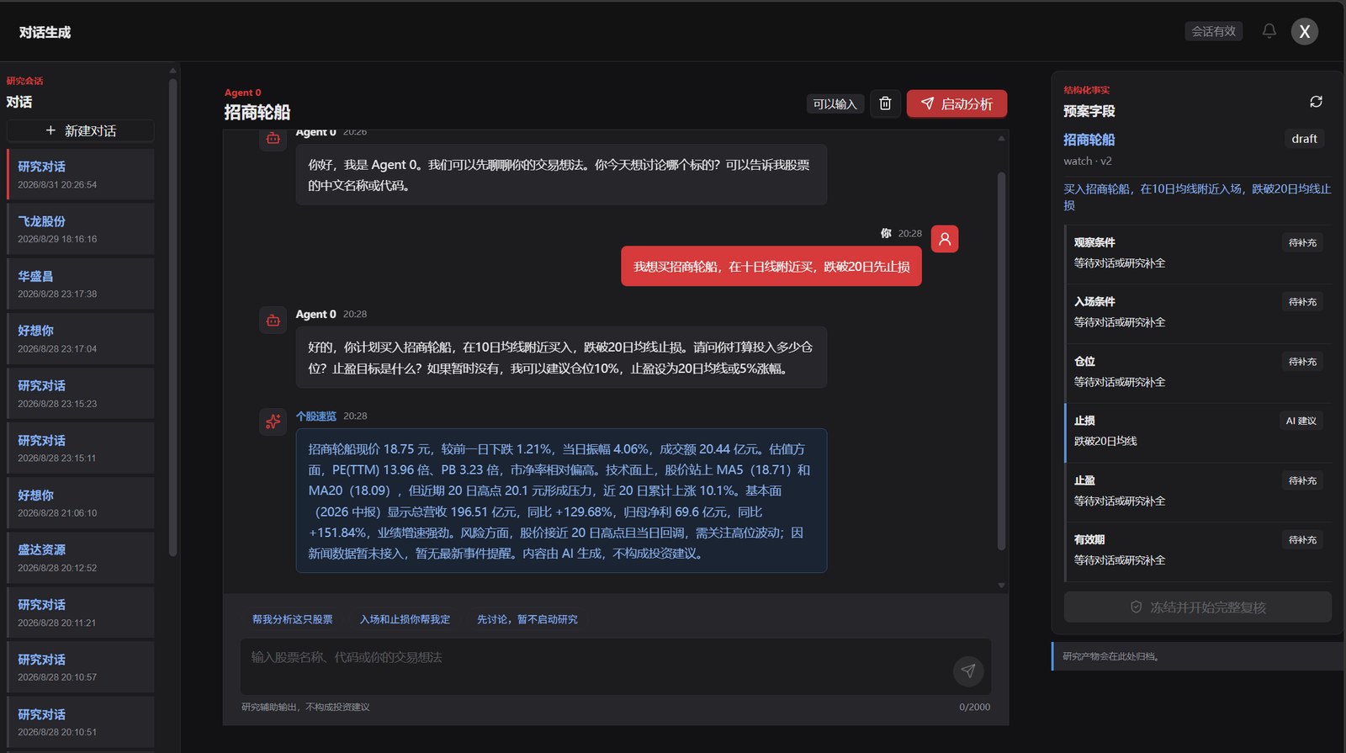Image resolution: width=1346 pixels, height=753 pixels.
Task: Open 研究对话 from 2026/8/28 20:10:57
Action: point(81,666)
